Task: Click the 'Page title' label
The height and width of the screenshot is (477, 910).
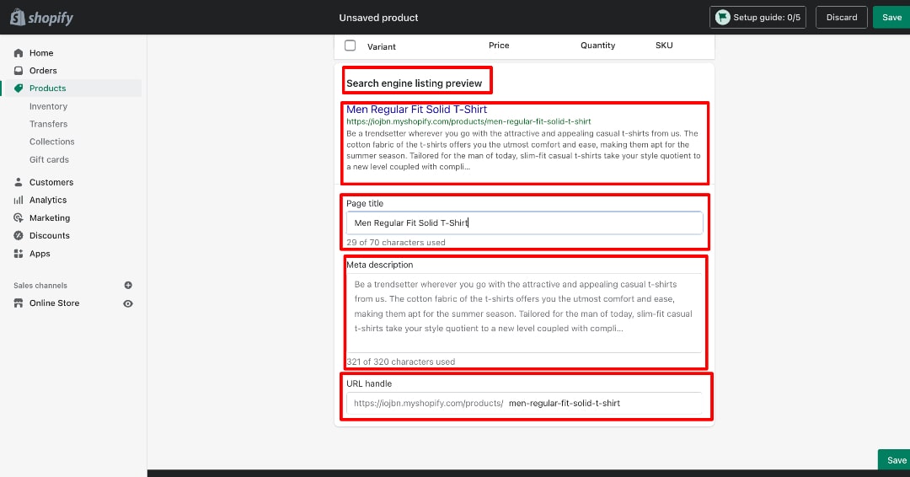Action: [x=365, y=203]
